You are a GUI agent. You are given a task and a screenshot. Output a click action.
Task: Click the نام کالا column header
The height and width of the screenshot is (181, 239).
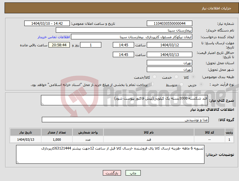pyautogui.click(x=149, y=132)
